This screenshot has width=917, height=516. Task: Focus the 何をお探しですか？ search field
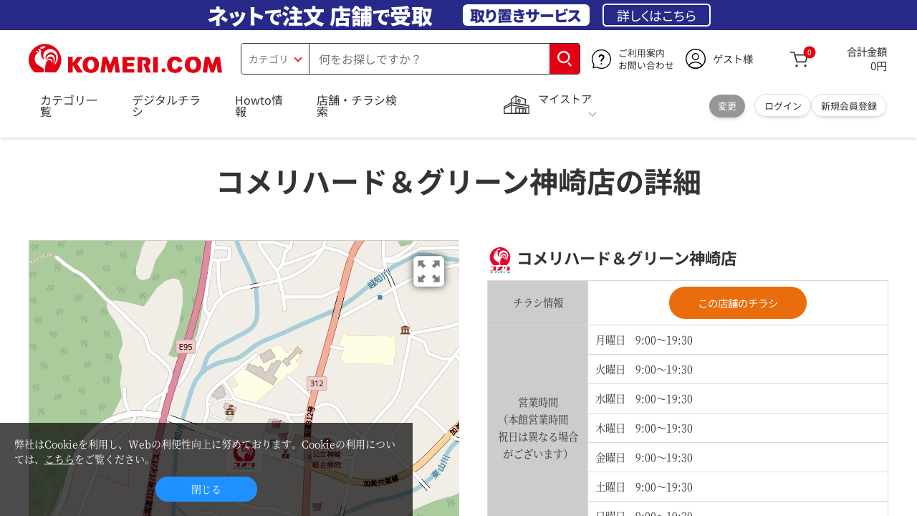429,59
